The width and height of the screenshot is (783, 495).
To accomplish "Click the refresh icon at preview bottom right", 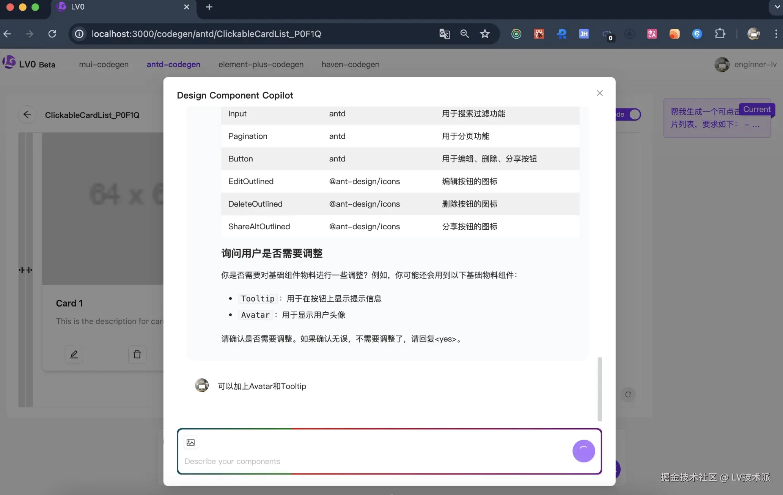I will (x=628, y=395).
